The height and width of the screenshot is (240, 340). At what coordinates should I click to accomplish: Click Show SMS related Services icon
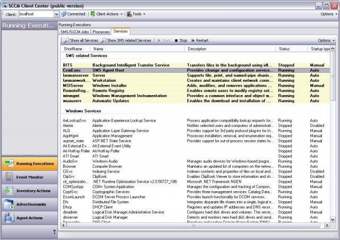tap(104, 40)
